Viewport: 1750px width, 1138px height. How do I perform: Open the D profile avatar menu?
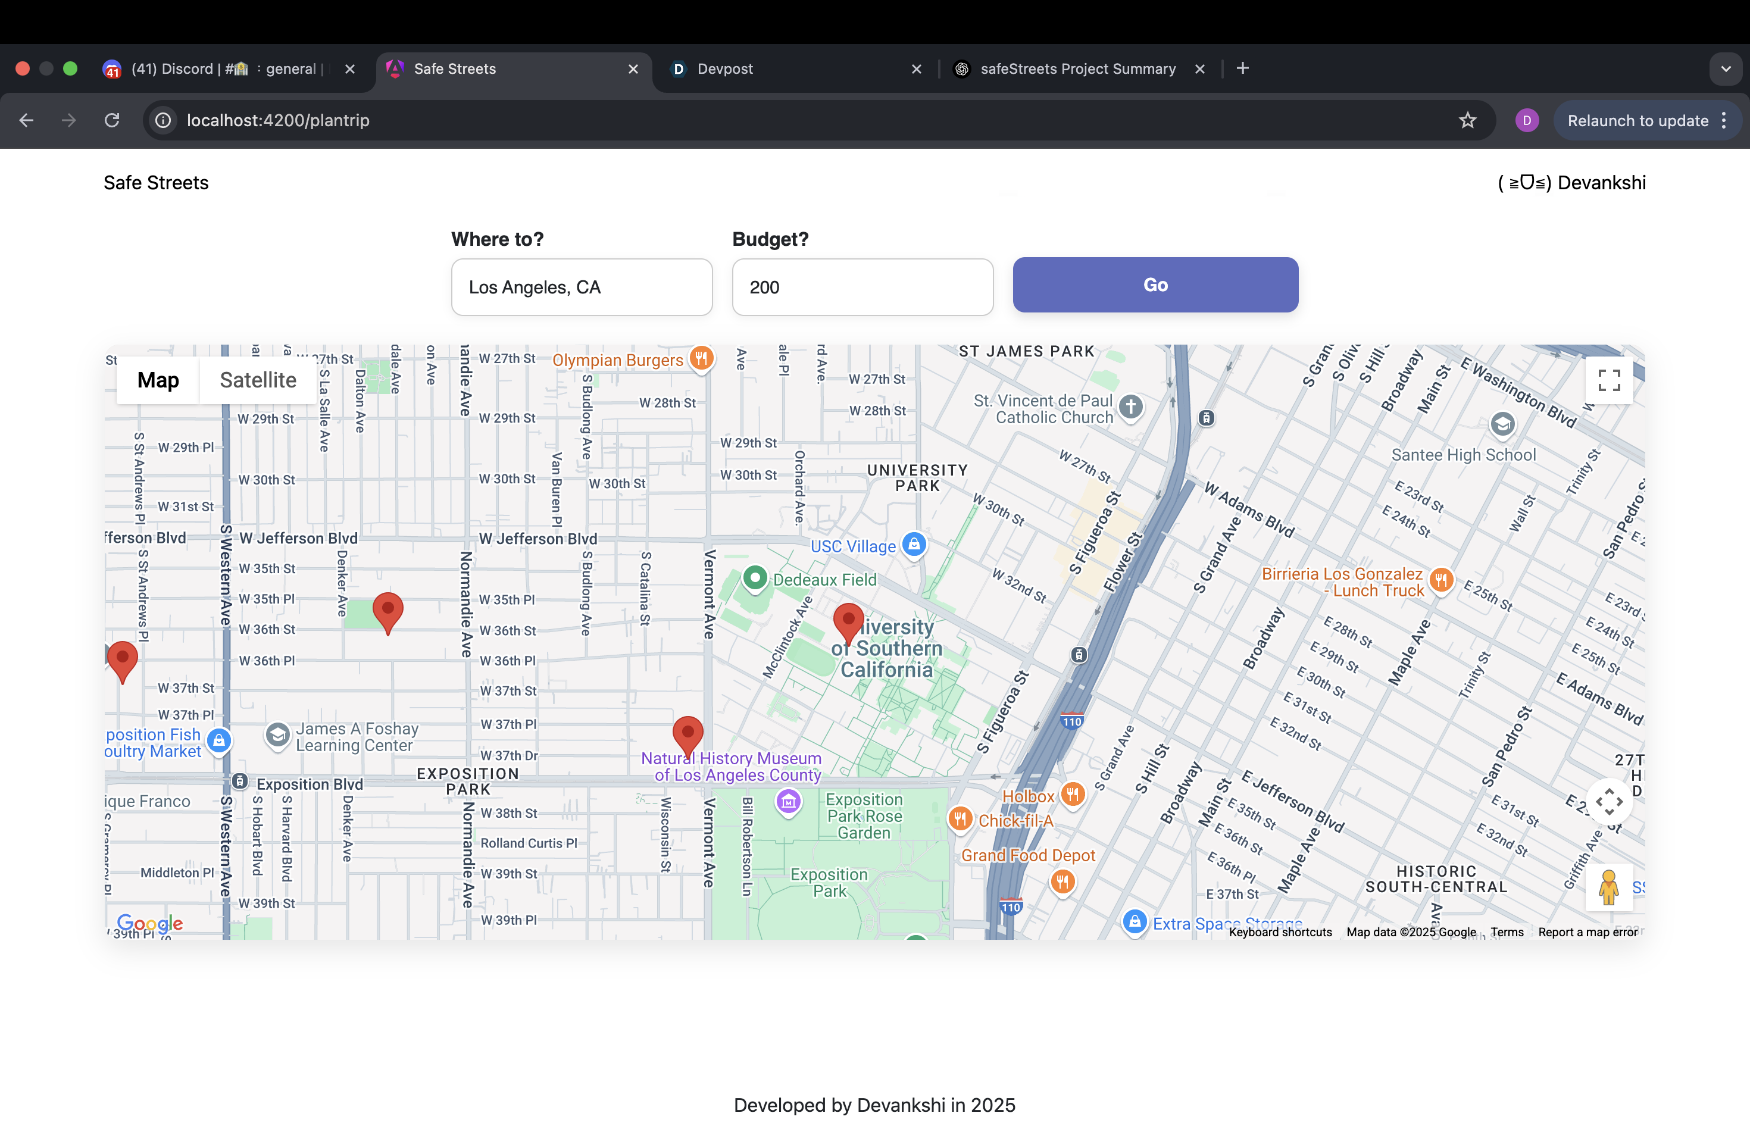1526,121
